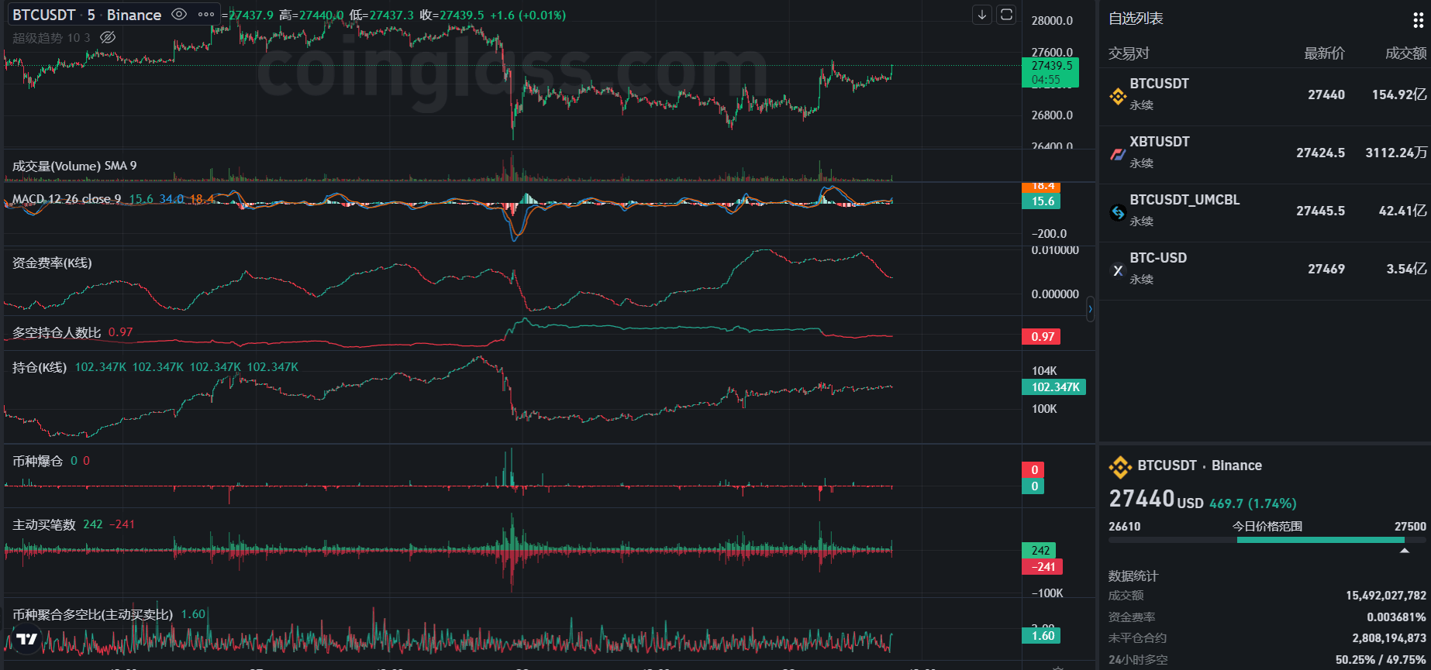
Task: Select the BTC-USD watchlist row
Action: pos(1265,270)
